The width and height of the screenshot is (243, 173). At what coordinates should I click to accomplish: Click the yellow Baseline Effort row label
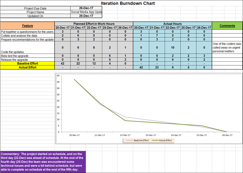(x=27, y=64)
